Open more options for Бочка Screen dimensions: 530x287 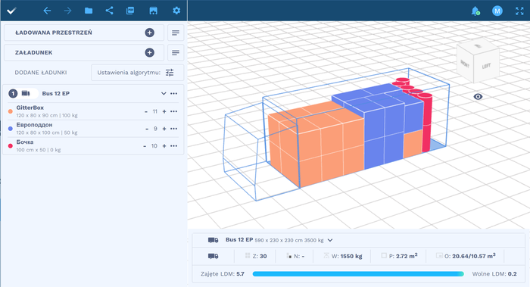(x=173, y=146)
